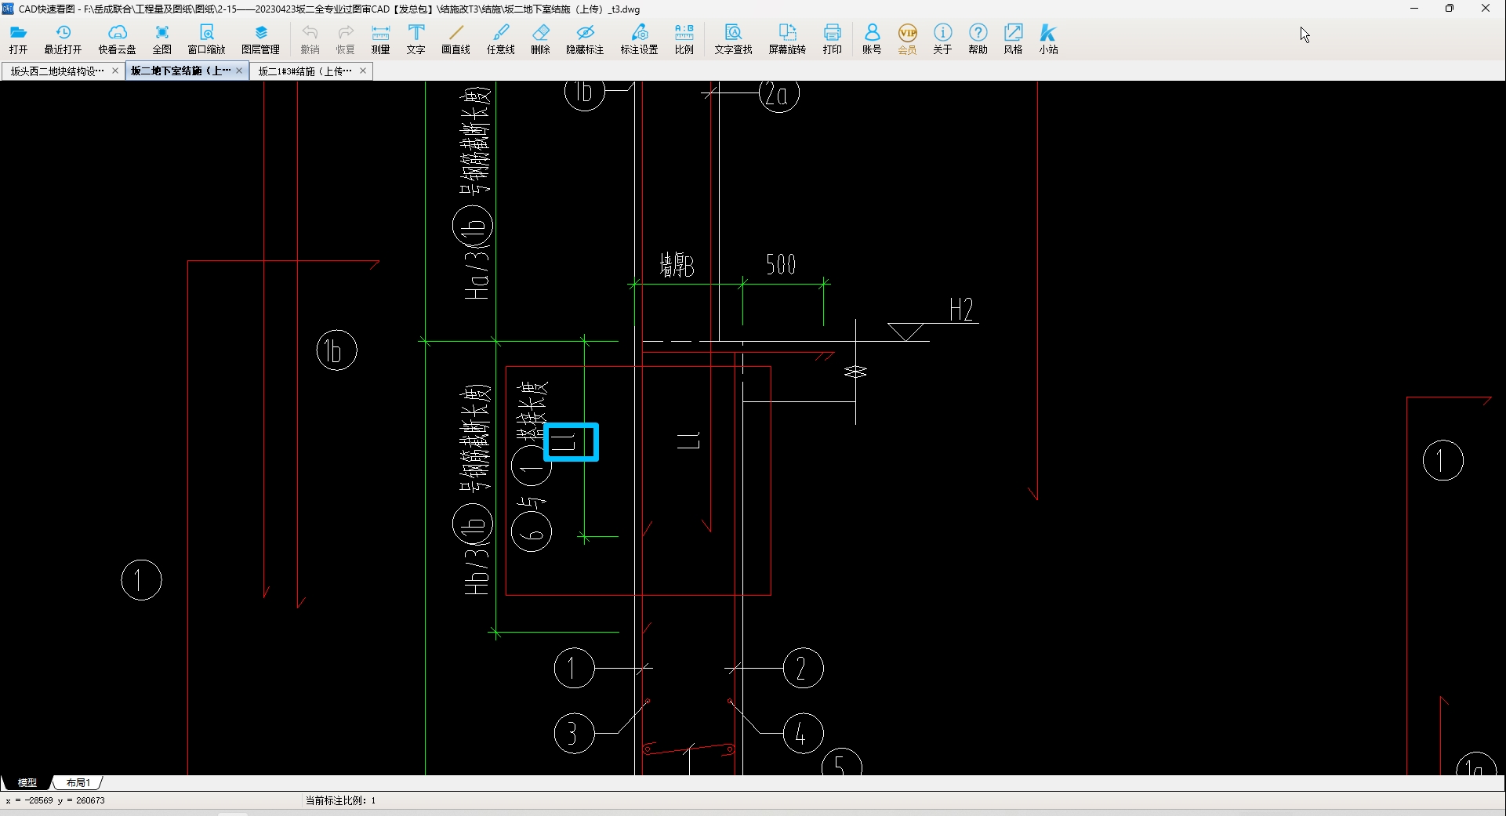Minimize the CAD快速看图 window
Viewport: 1506px width, 816px height.
click(1414, 9)
